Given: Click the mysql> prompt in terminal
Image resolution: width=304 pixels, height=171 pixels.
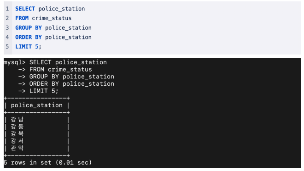Looking at the screenshot, I should [x=15, y=62].
